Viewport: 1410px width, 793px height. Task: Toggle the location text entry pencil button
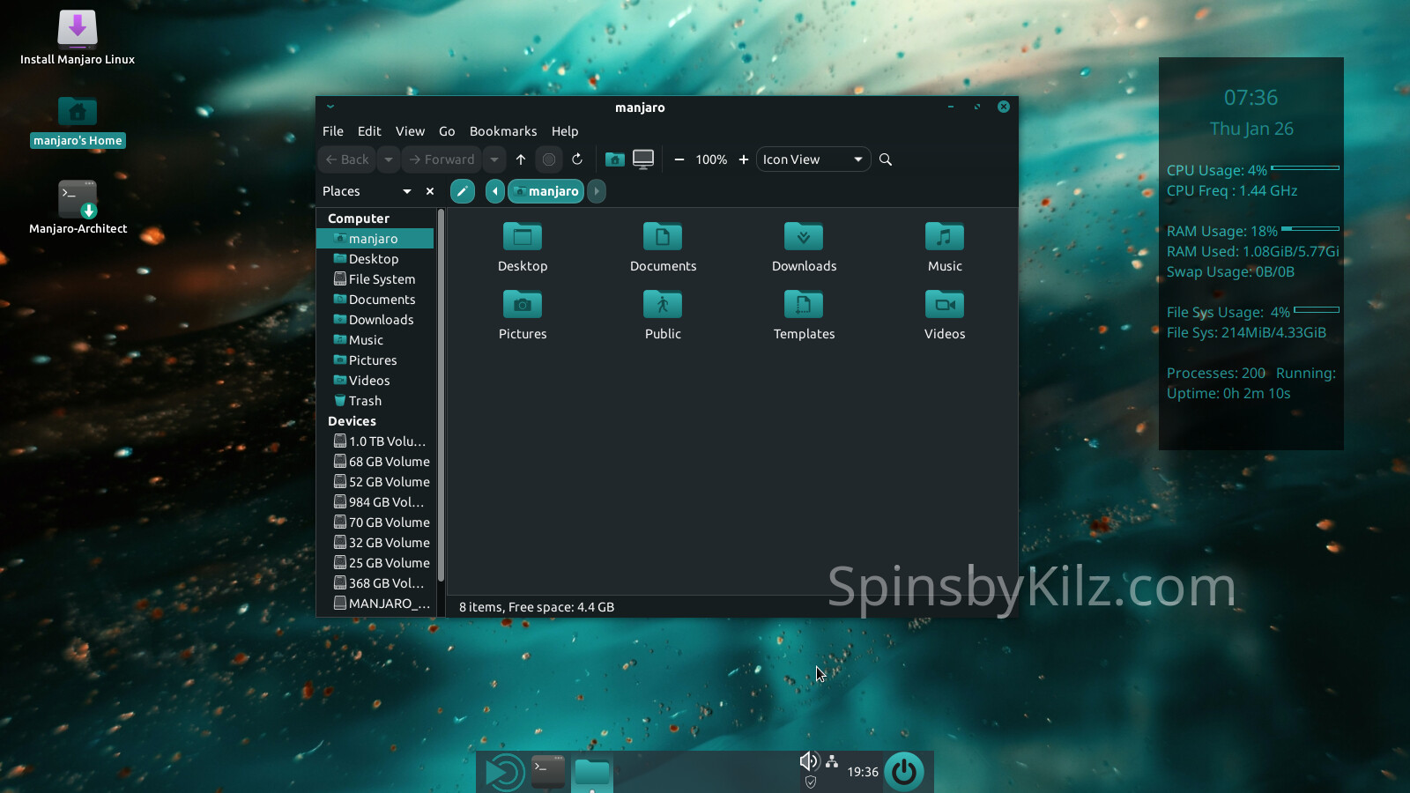(462, 191)
